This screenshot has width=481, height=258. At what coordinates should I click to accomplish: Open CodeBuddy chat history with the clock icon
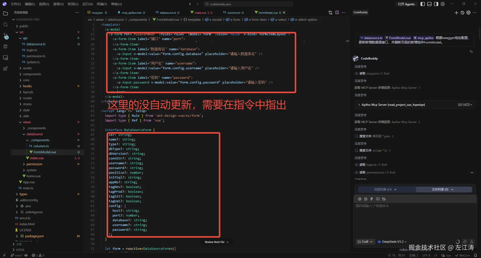[462, 13]
